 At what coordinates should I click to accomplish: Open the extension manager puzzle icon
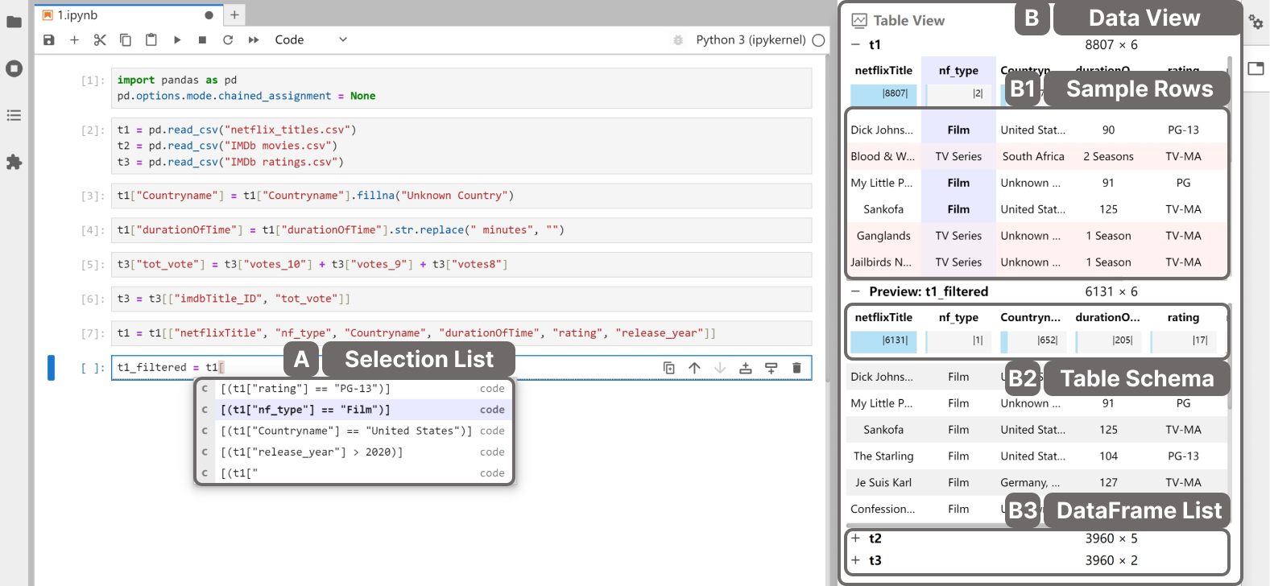[14, 162]
